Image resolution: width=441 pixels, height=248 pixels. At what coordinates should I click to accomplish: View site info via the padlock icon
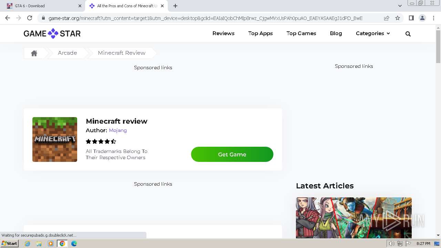coord(43,18)
